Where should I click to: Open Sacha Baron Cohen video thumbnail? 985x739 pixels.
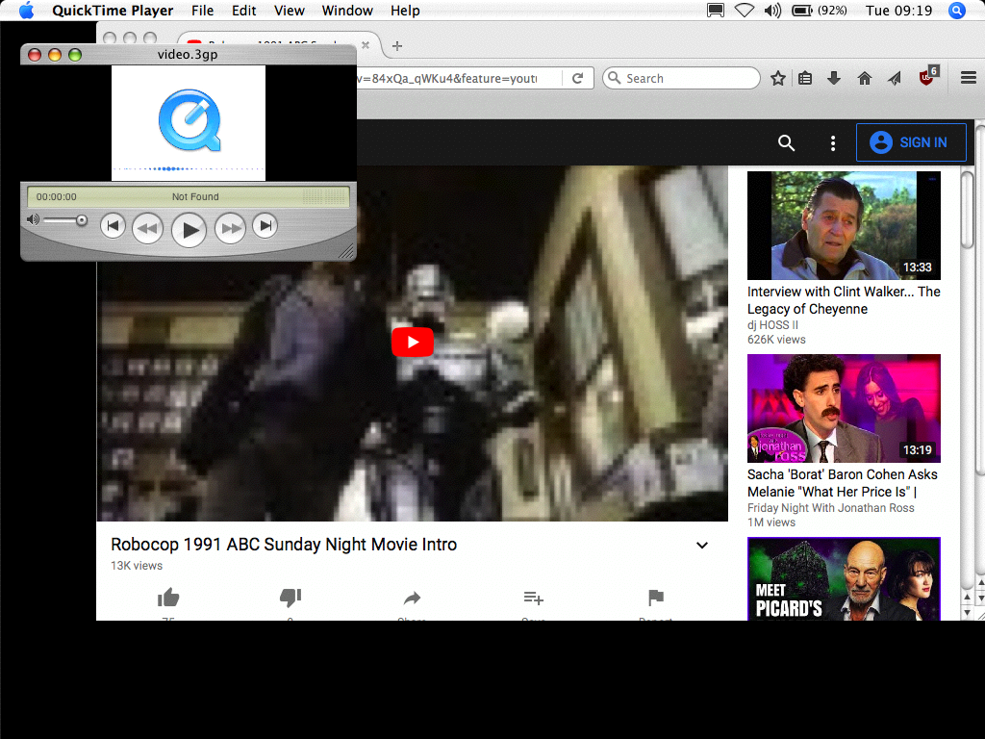844,408
